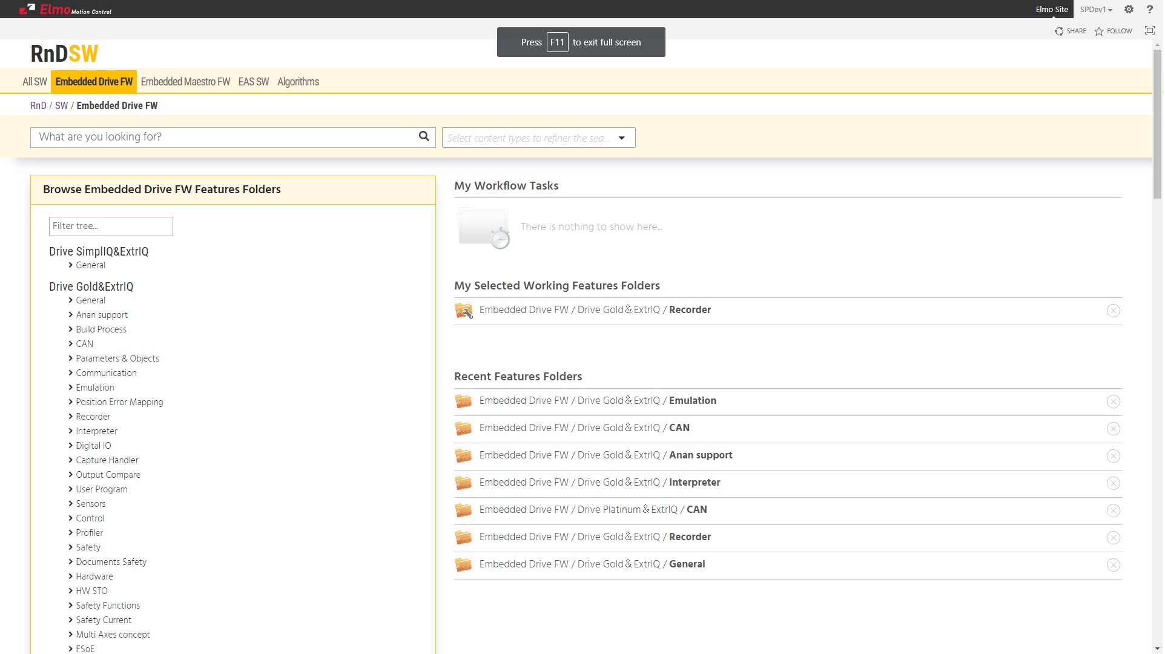Remove Recorder from Recent Features Folders
1165x654 pixels.
tap(1113, 538)
